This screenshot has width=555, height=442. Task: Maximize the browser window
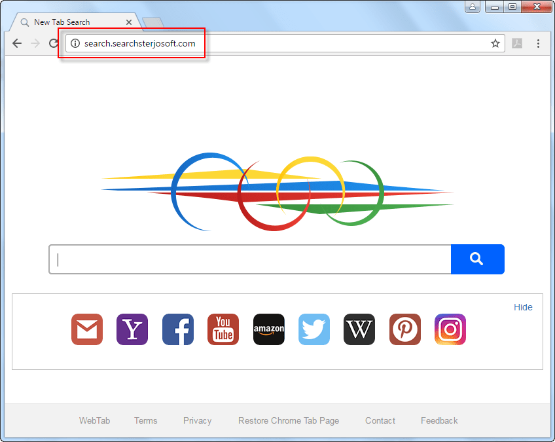point(512,7)
